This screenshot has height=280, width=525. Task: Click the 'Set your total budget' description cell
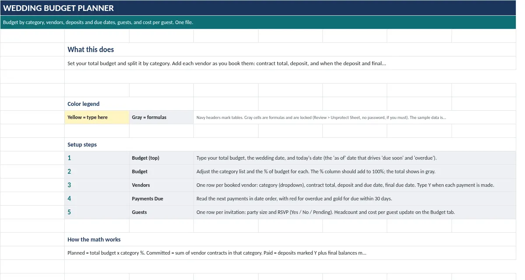point(290,63)
